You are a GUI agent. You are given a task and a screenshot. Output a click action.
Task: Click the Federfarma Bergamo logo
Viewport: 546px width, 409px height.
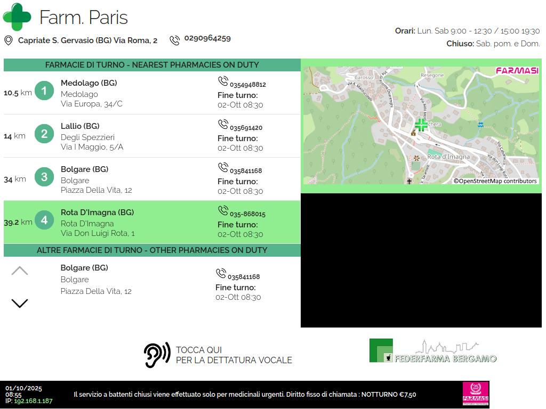[433, 351]
